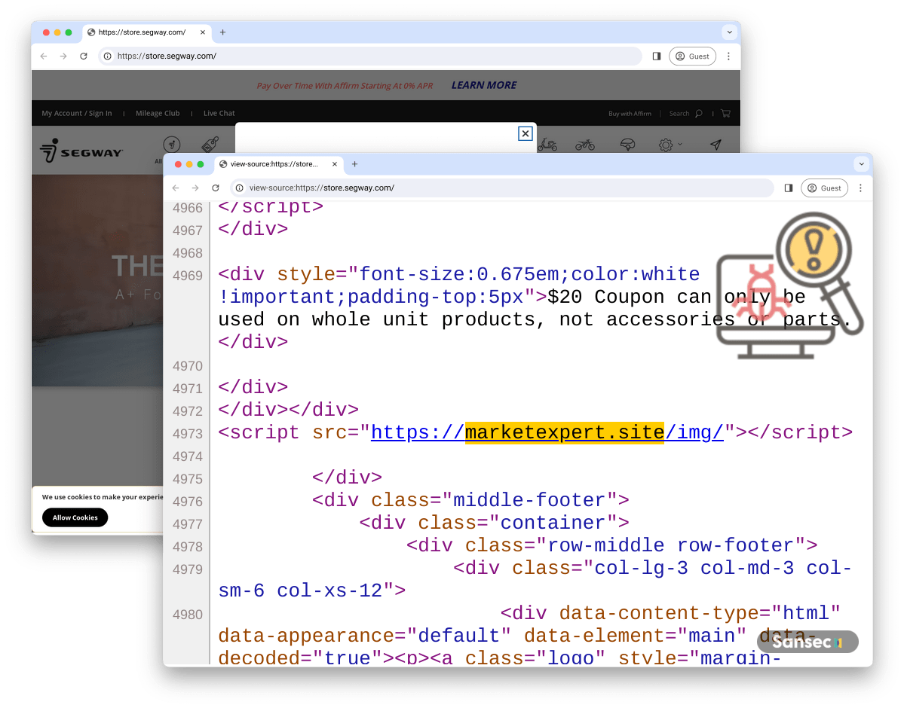This screenshot has width=904, height=708.
Task: Click the Segway logo
Action: point(81,151)
